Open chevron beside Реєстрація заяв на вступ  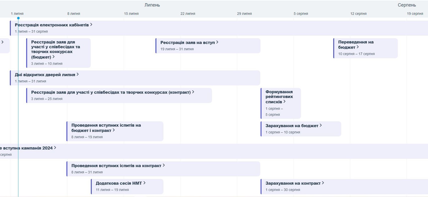click(x=217, y=42)
